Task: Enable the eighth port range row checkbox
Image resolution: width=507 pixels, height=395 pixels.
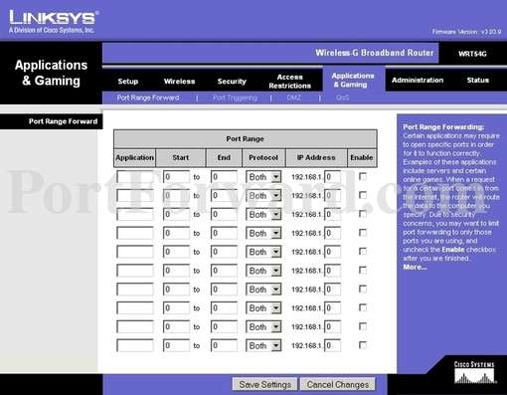Action: coord(363,307)
